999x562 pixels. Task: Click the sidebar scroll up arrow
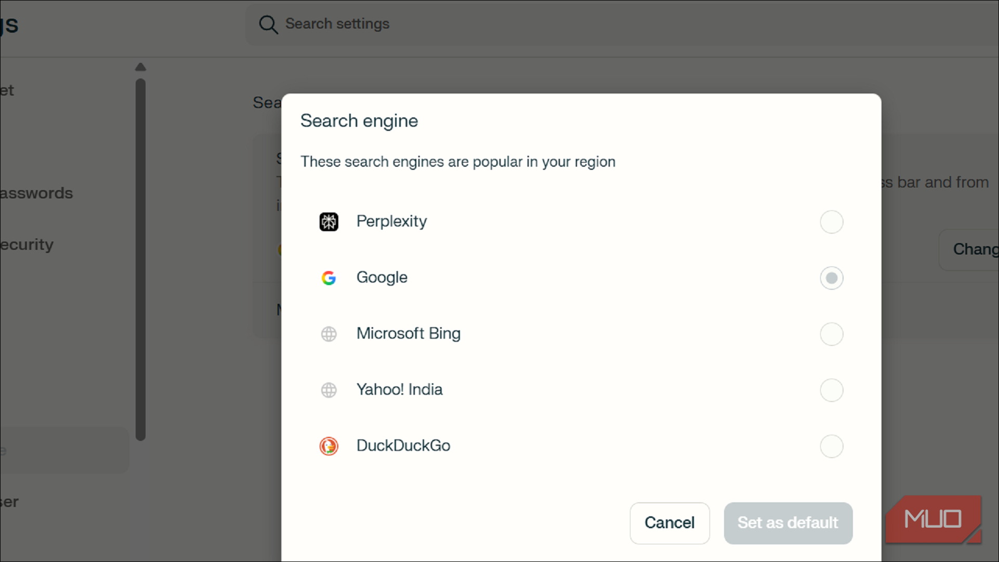[140, 67]
